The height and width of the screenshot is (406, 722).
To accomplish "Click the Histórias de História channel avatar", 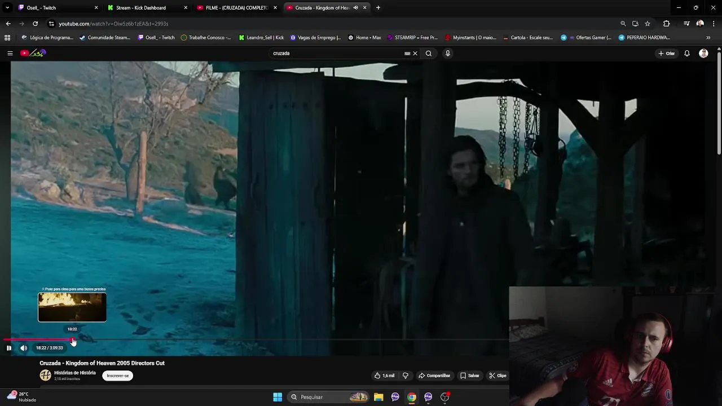I will (x=46, y=376).
